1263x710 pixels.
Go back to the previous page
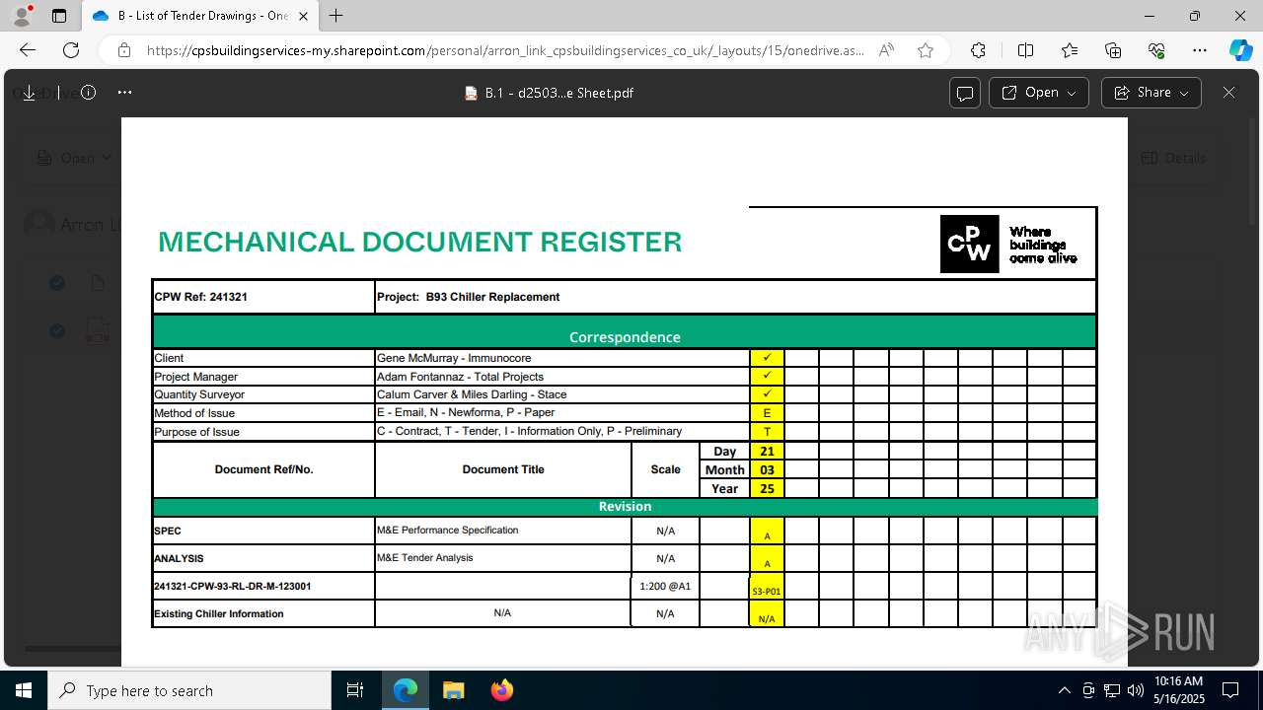tap(28, 50)
